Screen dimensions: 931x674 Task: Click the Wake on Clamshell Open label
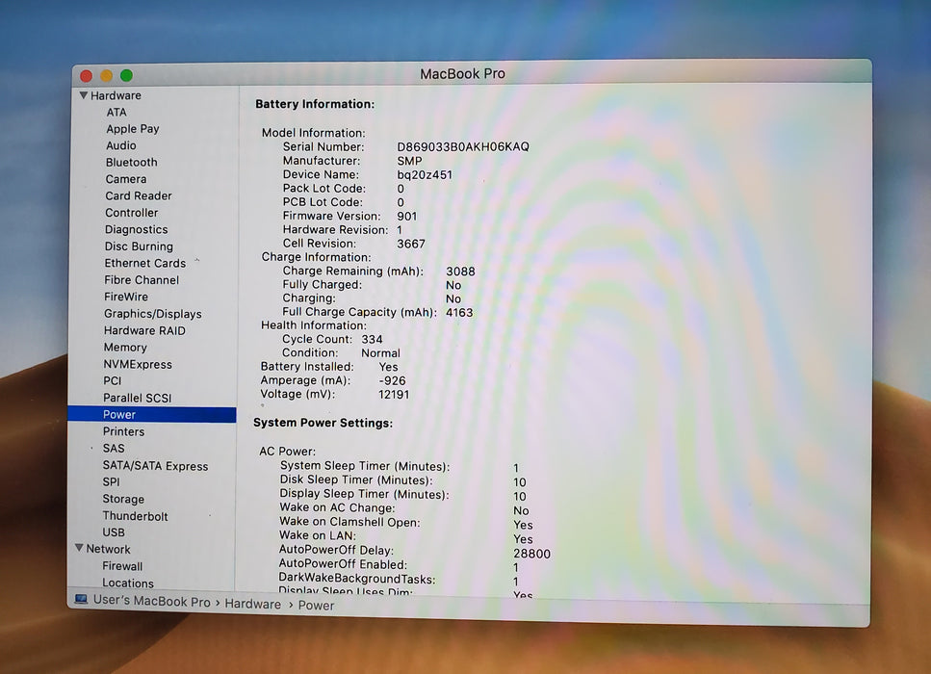click(x=349, y=522)
